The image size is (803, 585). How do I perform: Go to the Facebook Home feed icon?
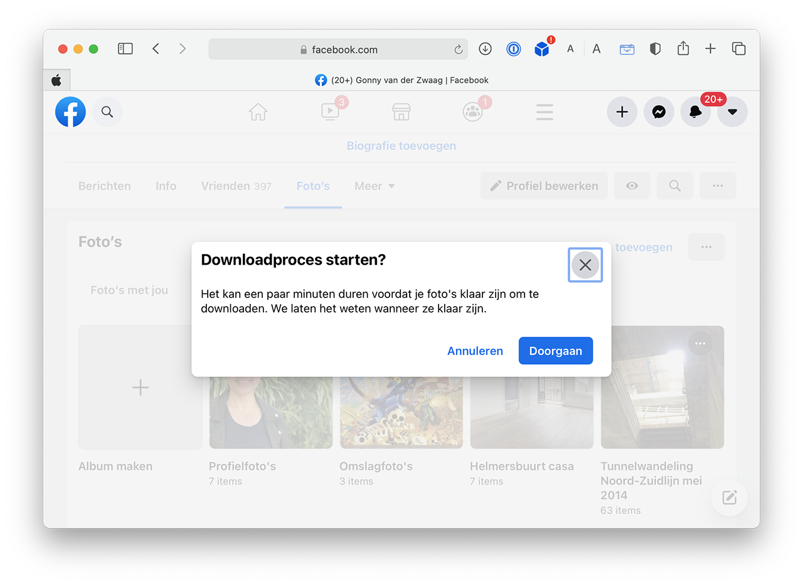pyautogui.click(x=258, y=112)
